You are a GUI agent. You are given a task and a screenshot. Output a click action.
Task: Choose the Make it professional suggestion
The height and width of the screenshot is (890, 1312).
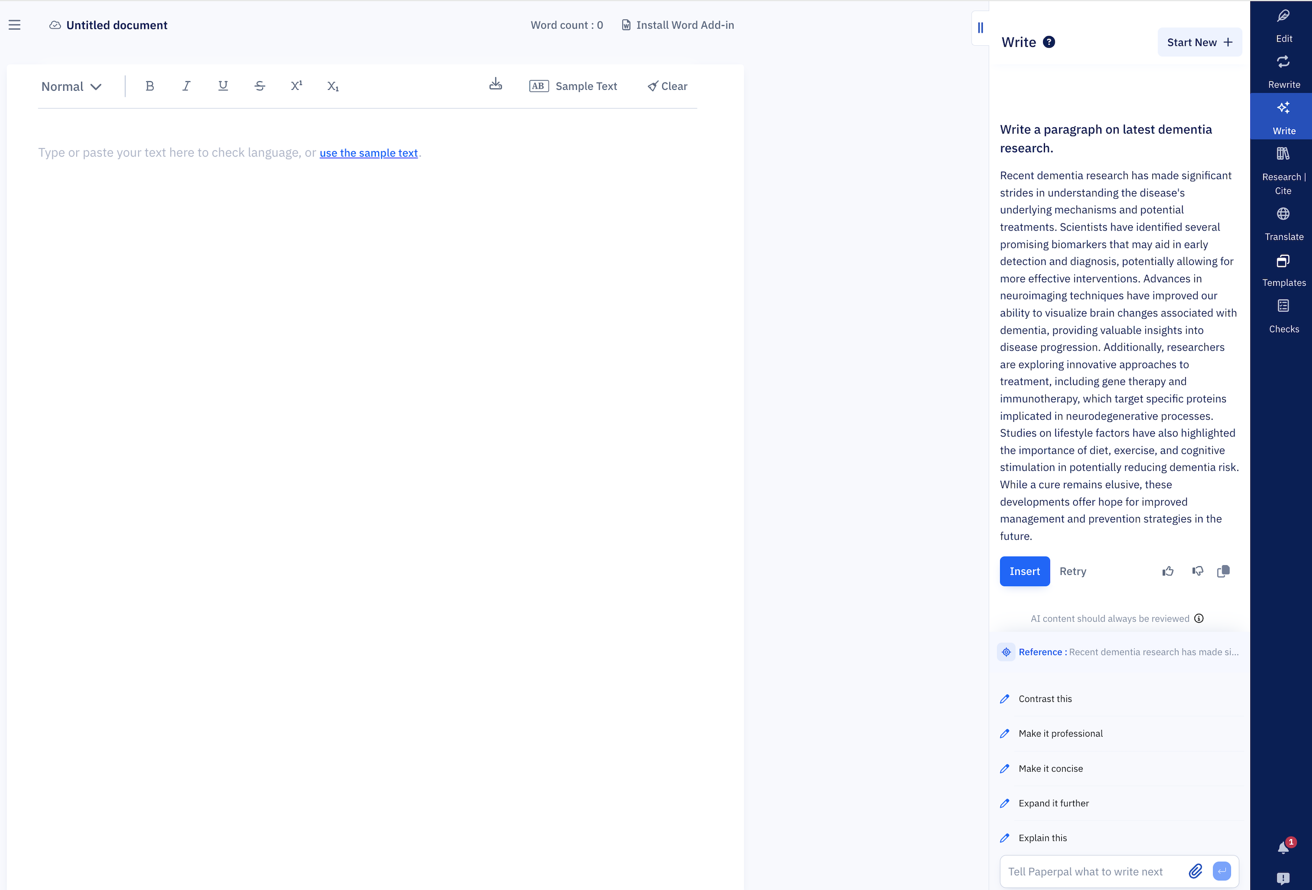1120,733
